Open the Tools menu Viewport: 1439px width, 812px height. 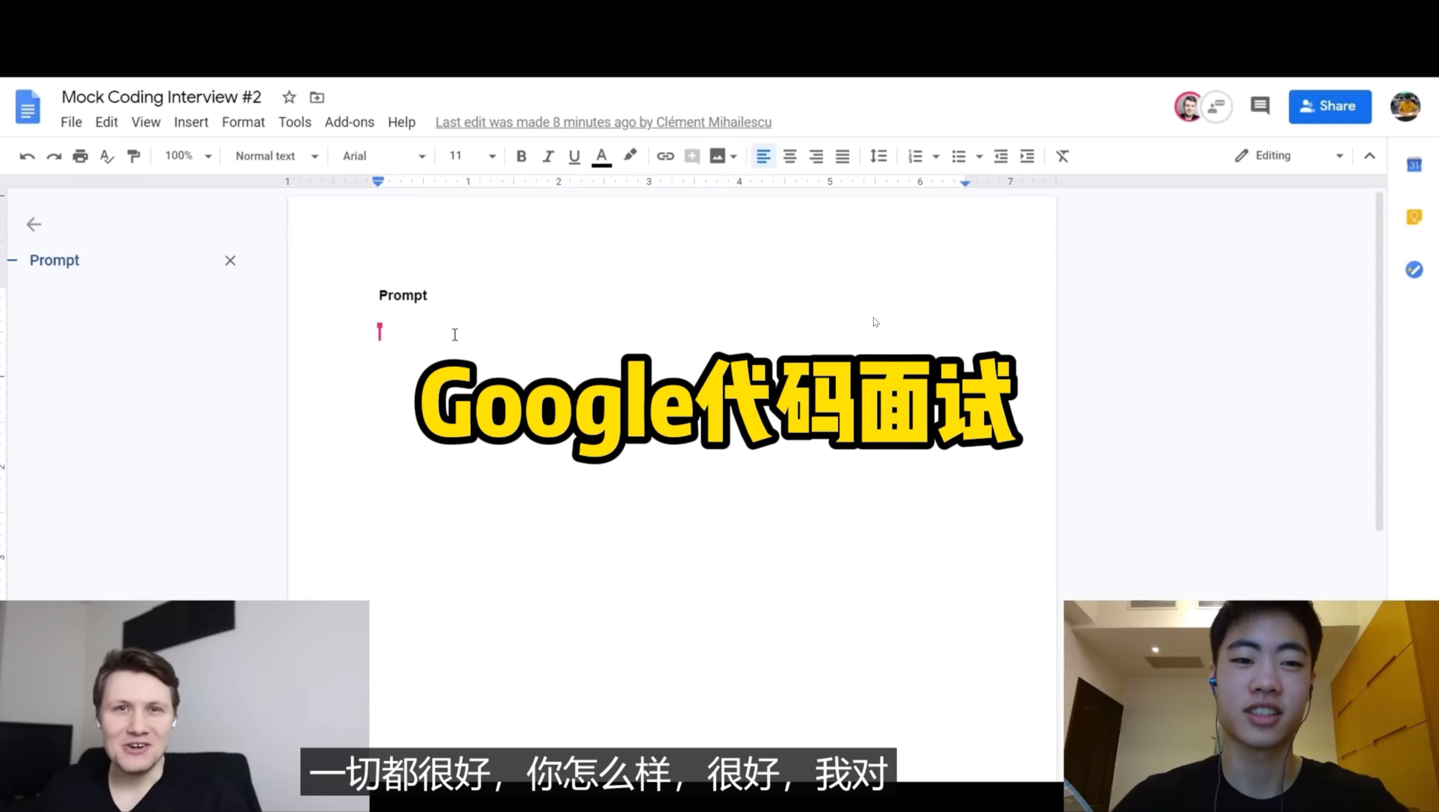(294, 122)
